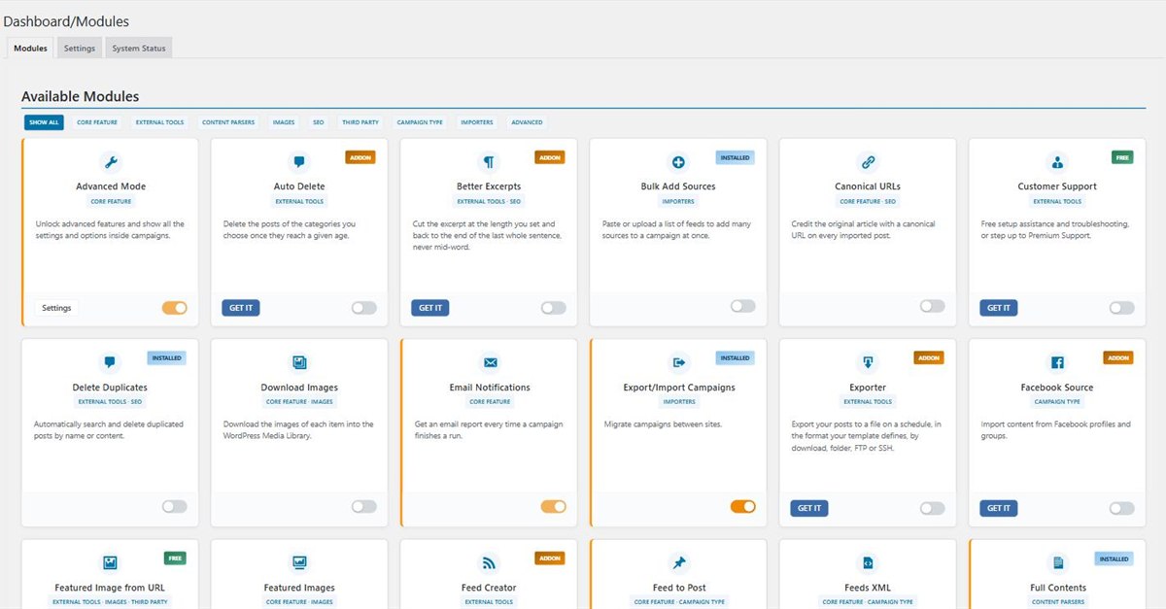Click the Feed to Post pin icon
The width and height of the screenshot is (1166, 609).
coord(678,562)
